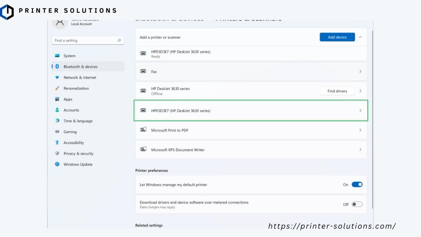The width and height of the screenshot is (421, 237).
Task: Open the Bluetooth & devices section
Action: tap(80, 67)
